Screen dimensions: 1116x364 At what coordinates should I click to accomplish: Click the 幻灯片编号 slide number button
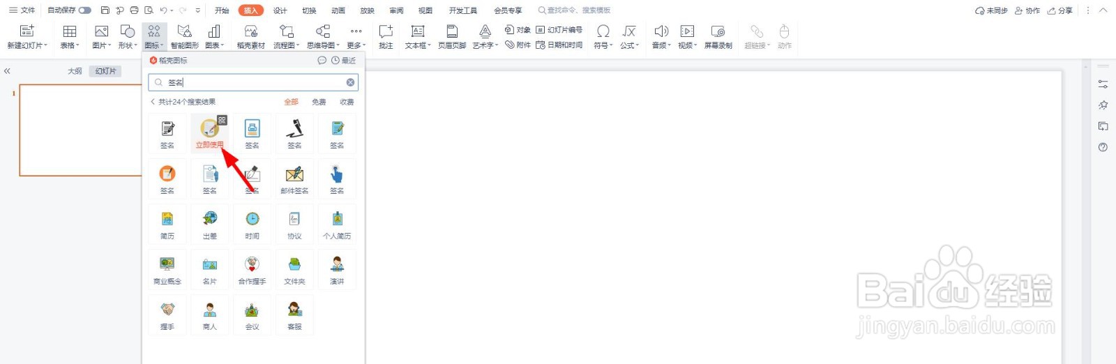(559, 30)
